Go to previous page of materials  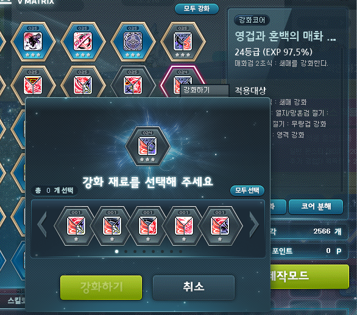click(x=43, y=224)
